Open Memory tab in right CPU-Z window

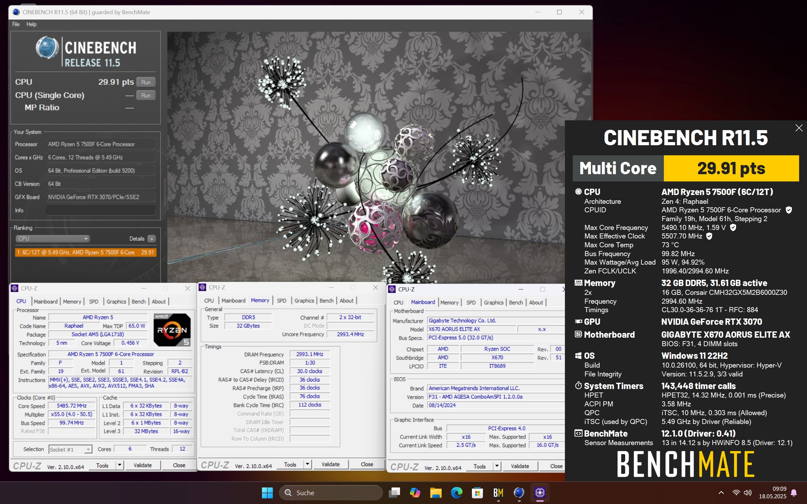pos(449,302)
